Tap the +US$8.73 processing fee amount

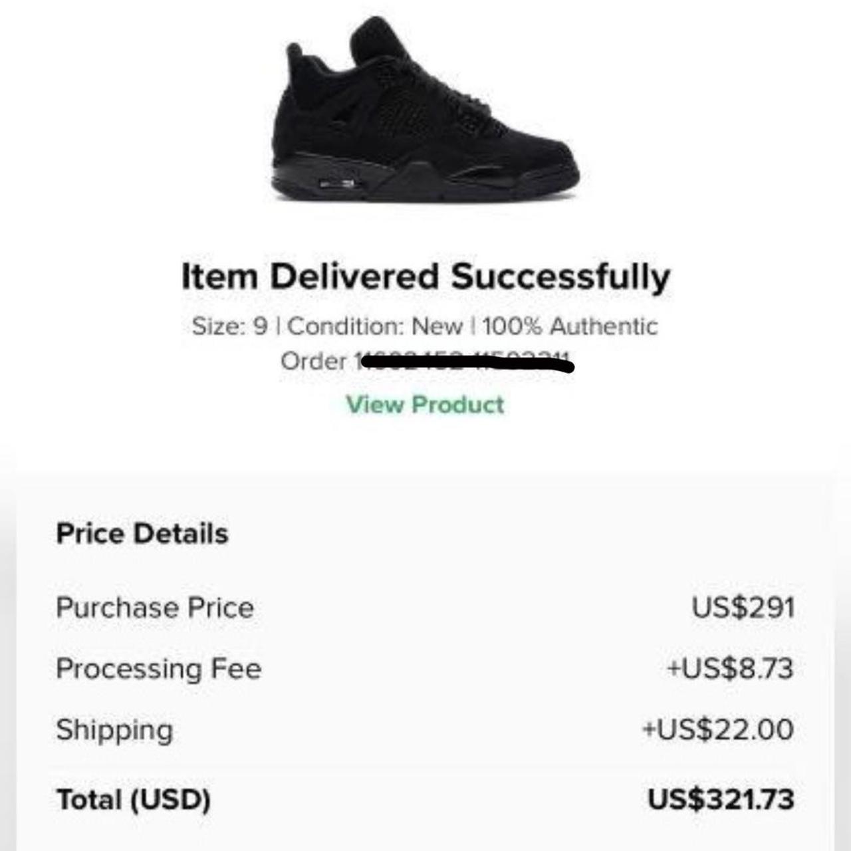[x=730, y=668]
